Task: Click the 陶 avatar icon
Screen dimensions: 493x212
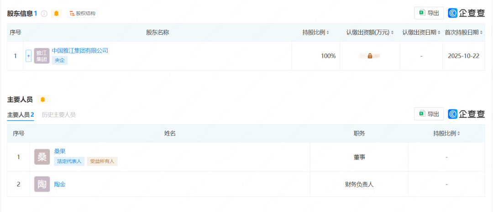Action: [42, 184]
